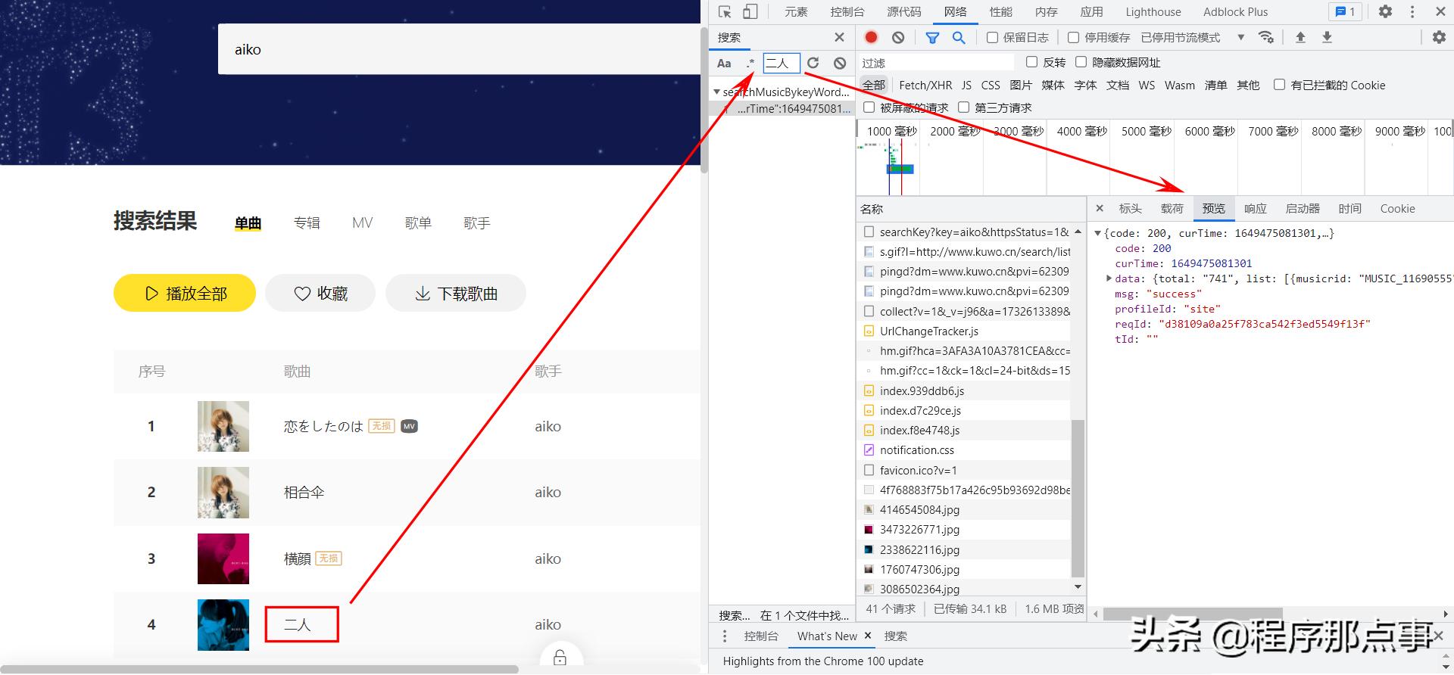Viewport: 1454px width, 675px height.
Task: Open the 载荷 request tab
Action: click(1172, 208)
